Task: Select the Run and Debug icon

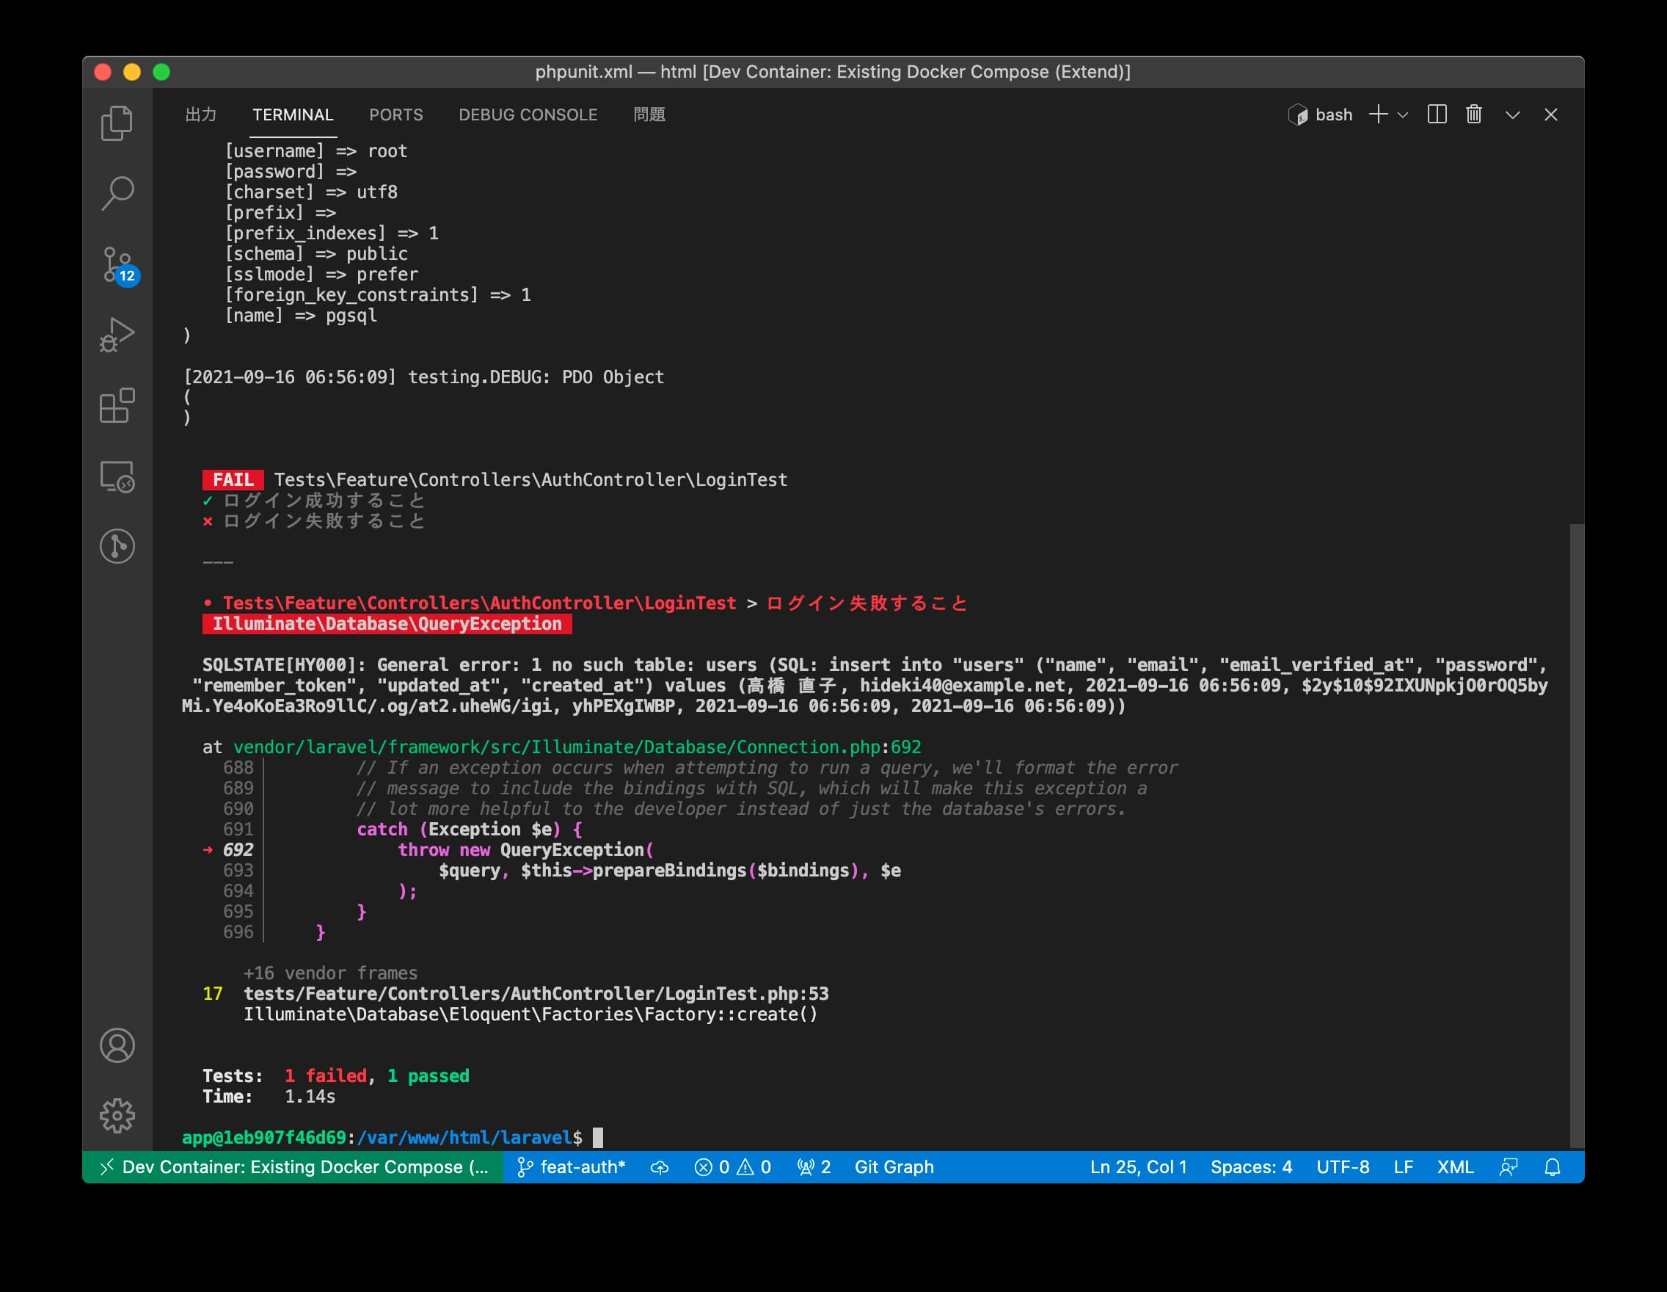Action: (118, 334)
